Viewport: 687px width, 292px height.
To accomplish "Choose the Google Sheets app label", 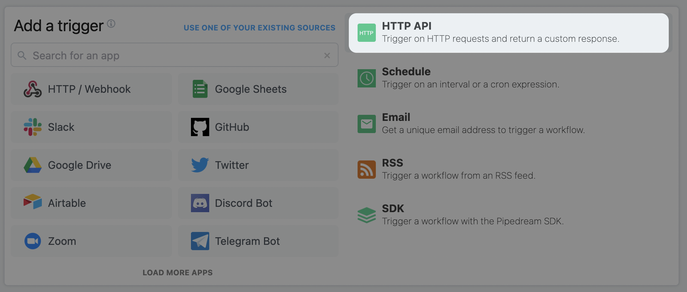I will click(x=251, y=89).
